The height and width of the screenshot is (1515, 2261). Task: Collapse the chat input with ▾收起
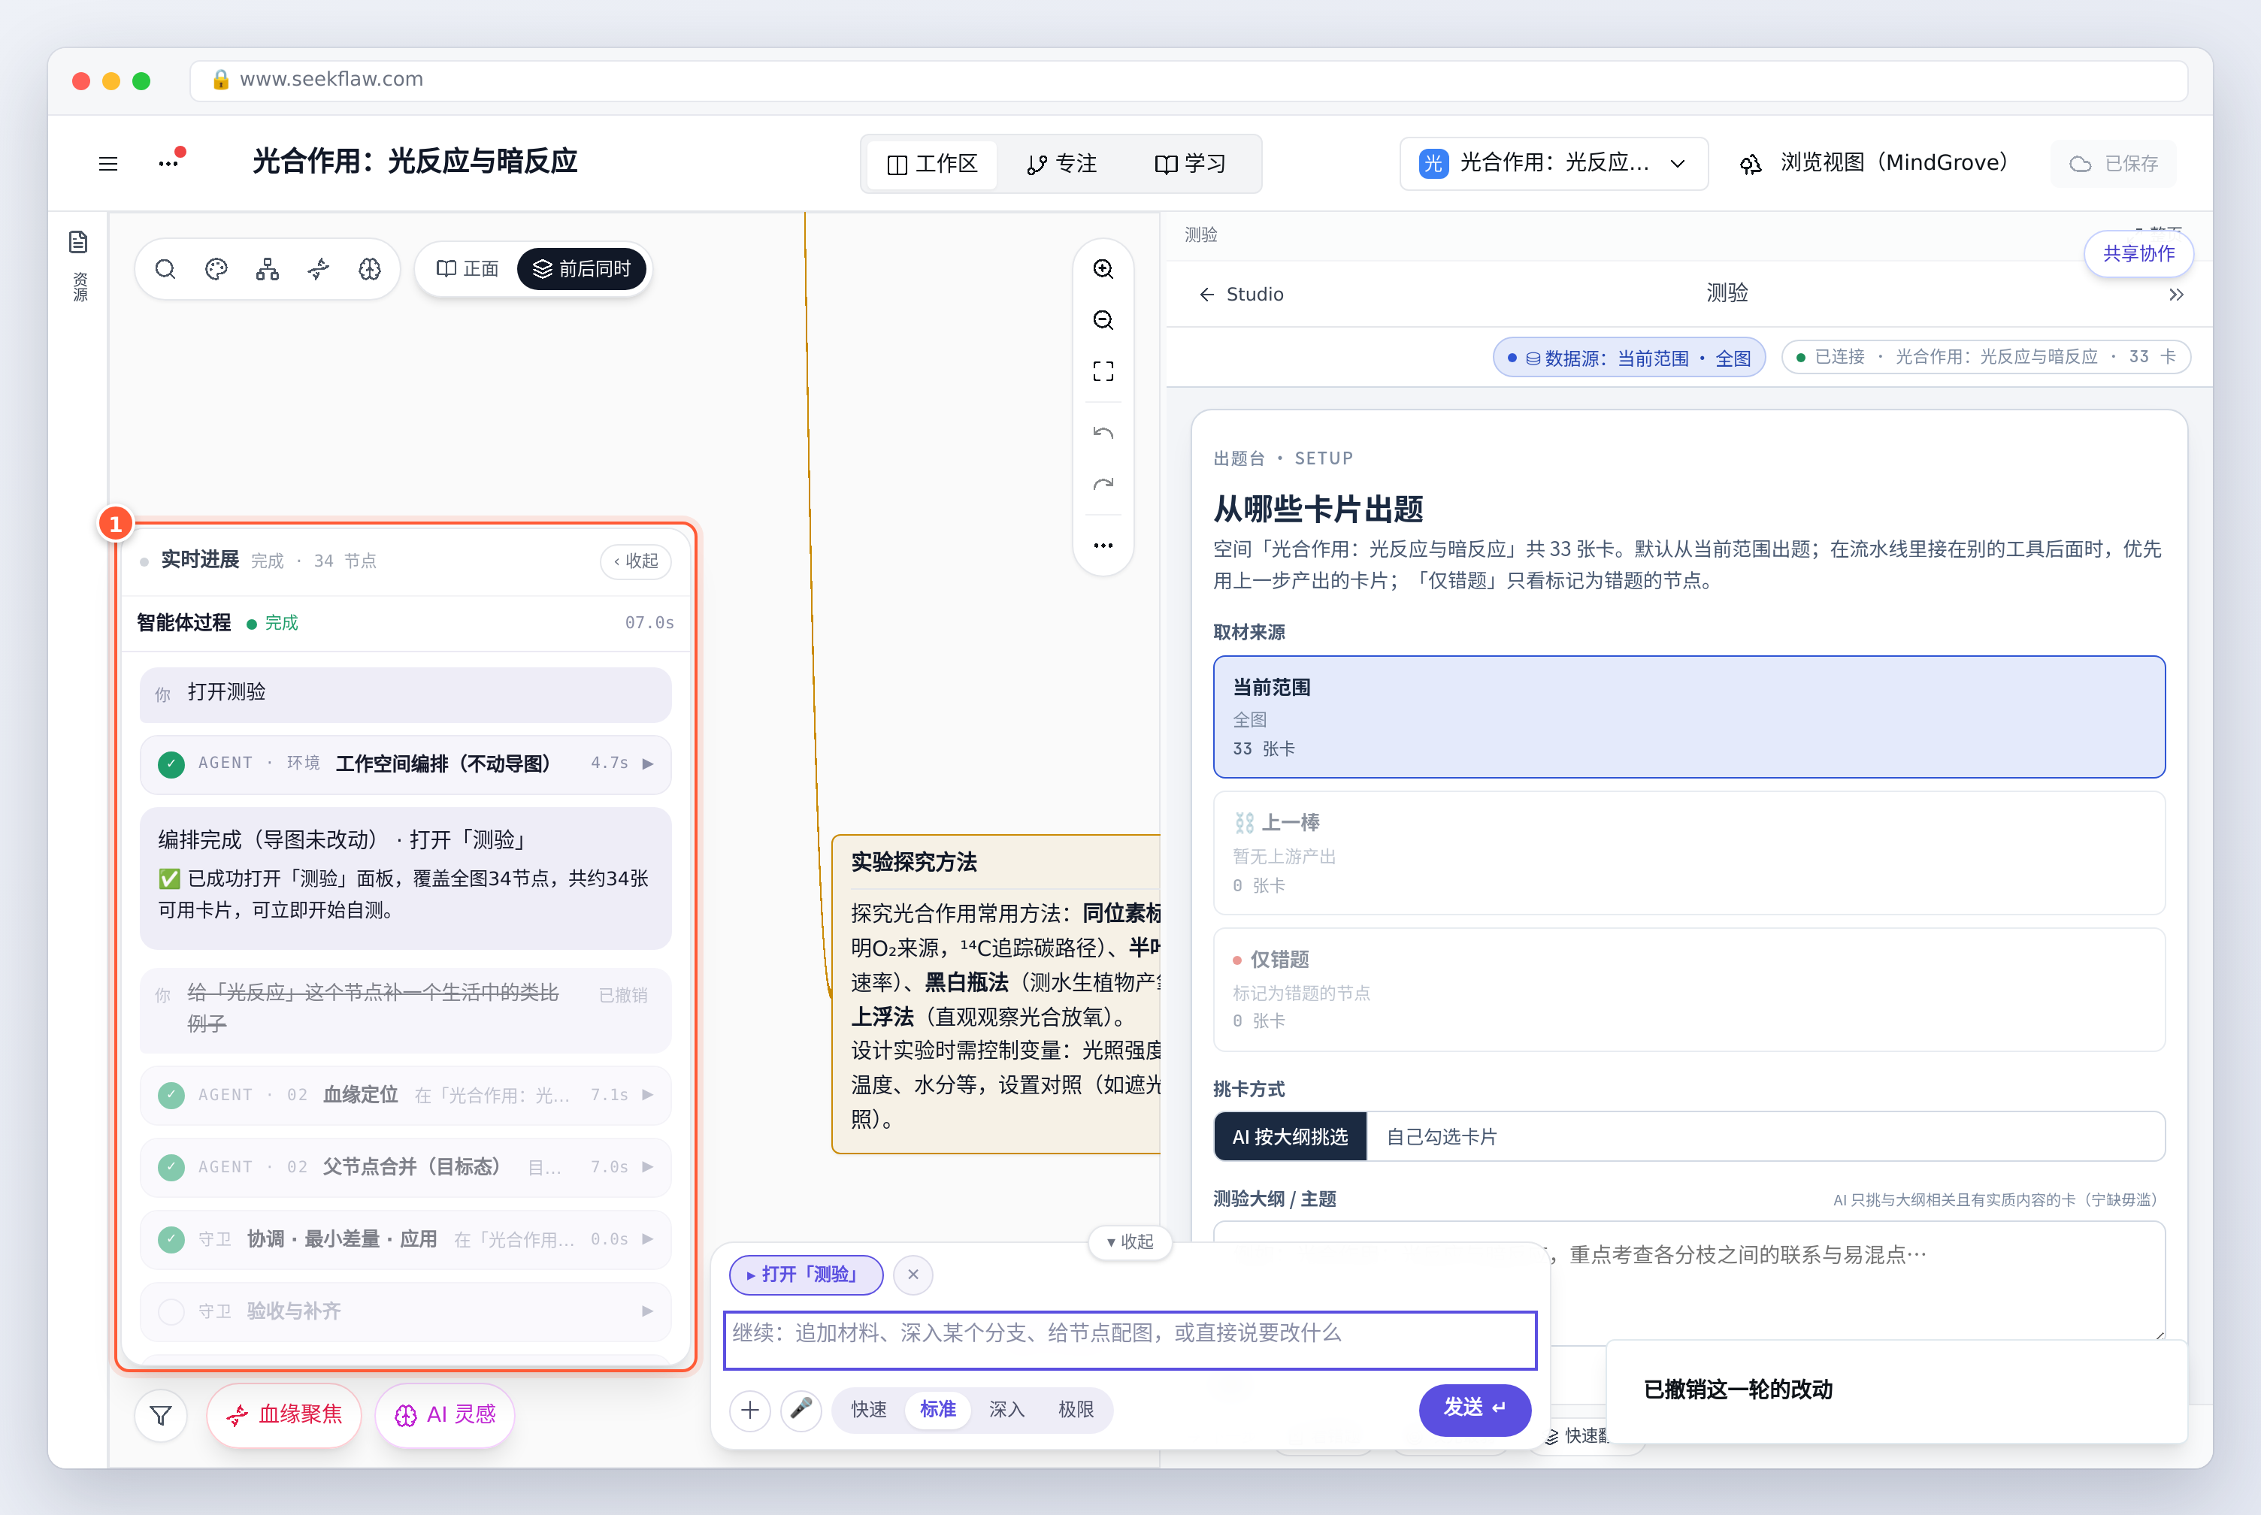(1130, 1241)
